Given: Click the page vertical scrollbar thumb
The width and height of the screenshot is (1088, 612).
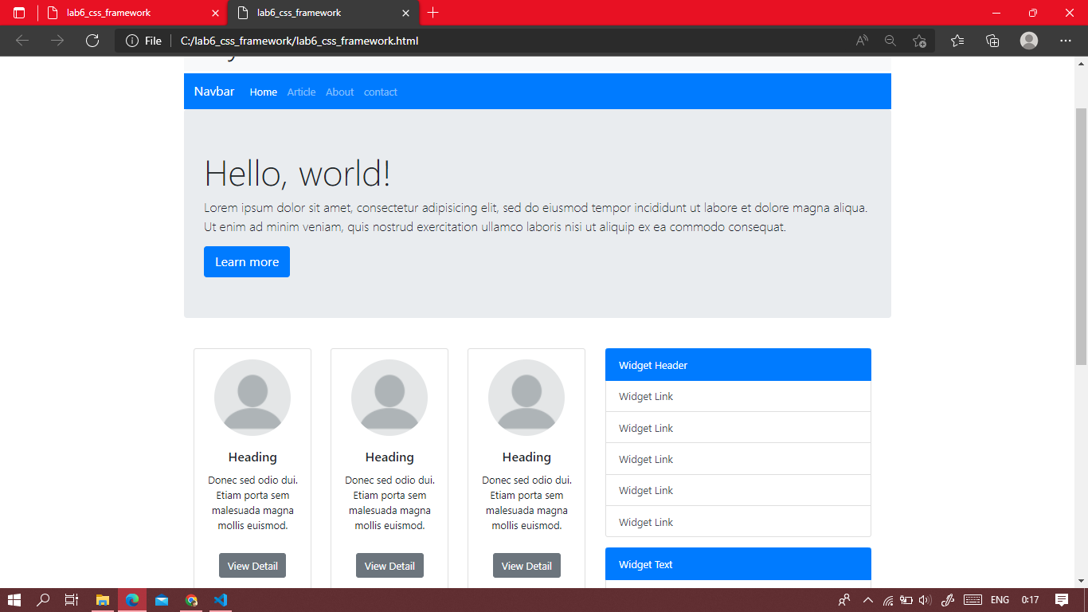Looking at the screenshot, I should 1081,236.
